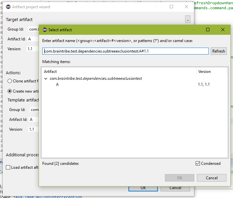Viewport: 233px width, 198px height.
Task: Toggle the Condensed checkbox
Action: click(x=198, y=164)
